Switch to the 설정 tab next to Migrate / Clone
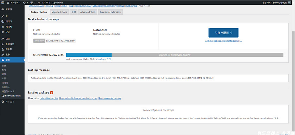The width and height of the screenshot is (295, 135). pyautogui.click(x=74, y=12)
